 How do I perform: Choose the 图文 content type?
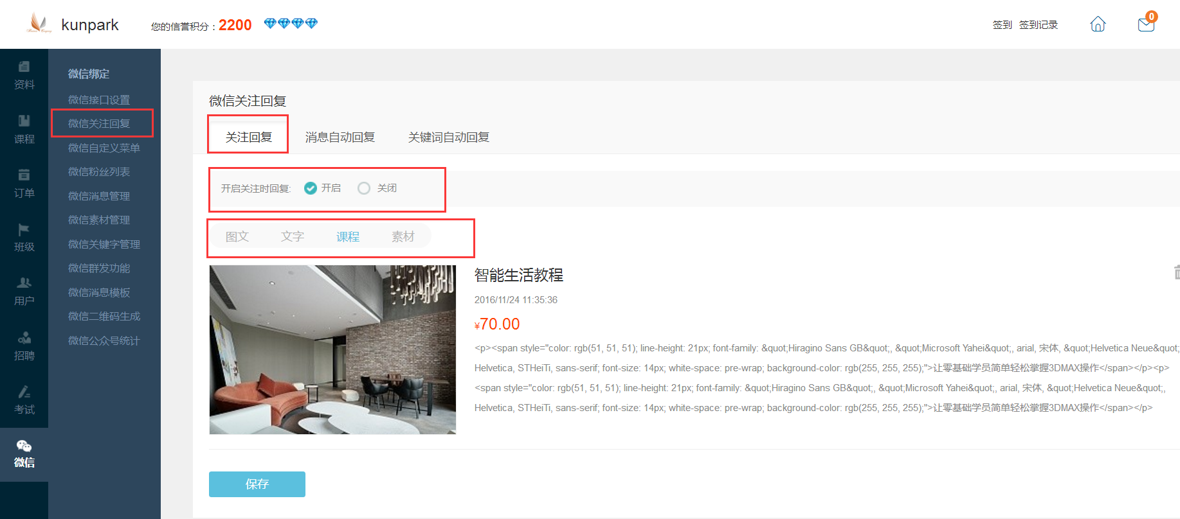coord(237,237)
